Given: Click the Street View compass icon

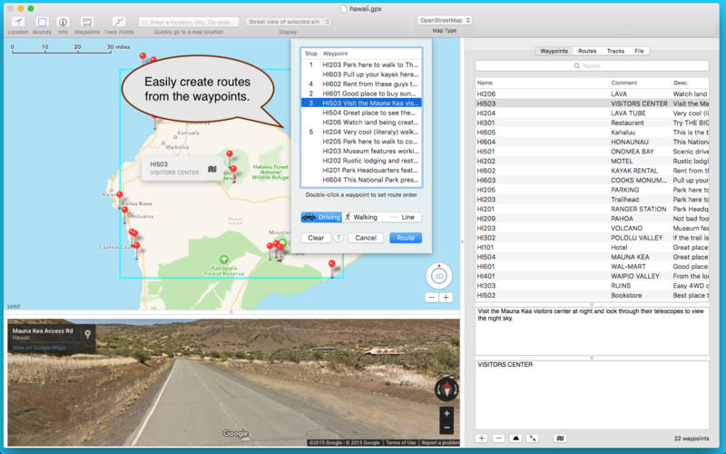Looking at the screenshot, I should (x=446, y=389).
